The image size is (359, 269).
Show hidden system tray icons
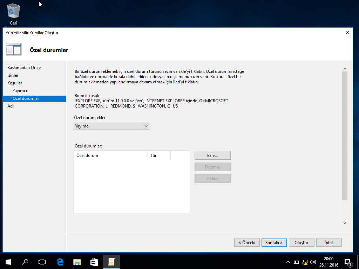pyautogui.click(x=288, y=262)
